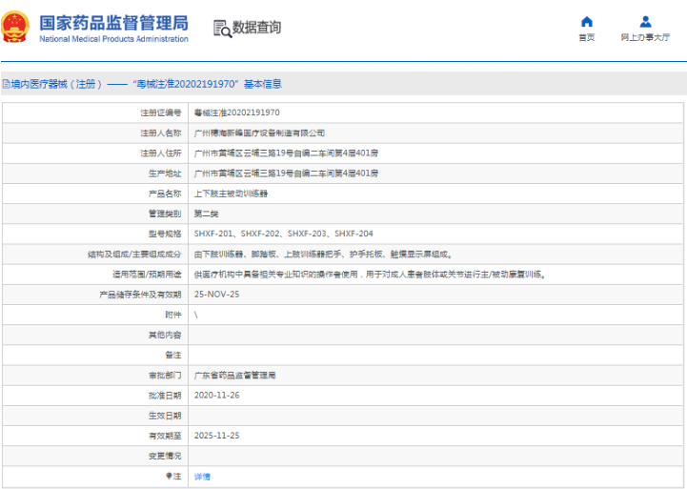Select expiry date 2025-11-25

pyautogui.click(x=217, y=436)
